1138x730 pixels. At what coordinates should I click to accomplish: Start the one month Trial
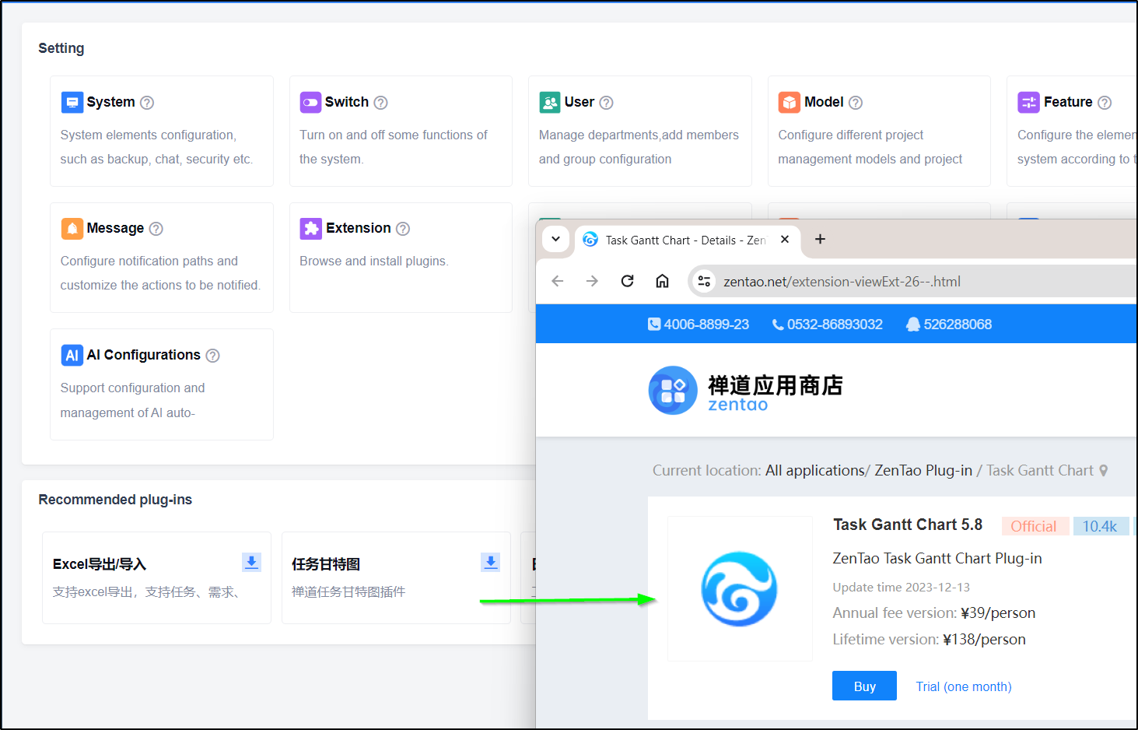point(964,686)
